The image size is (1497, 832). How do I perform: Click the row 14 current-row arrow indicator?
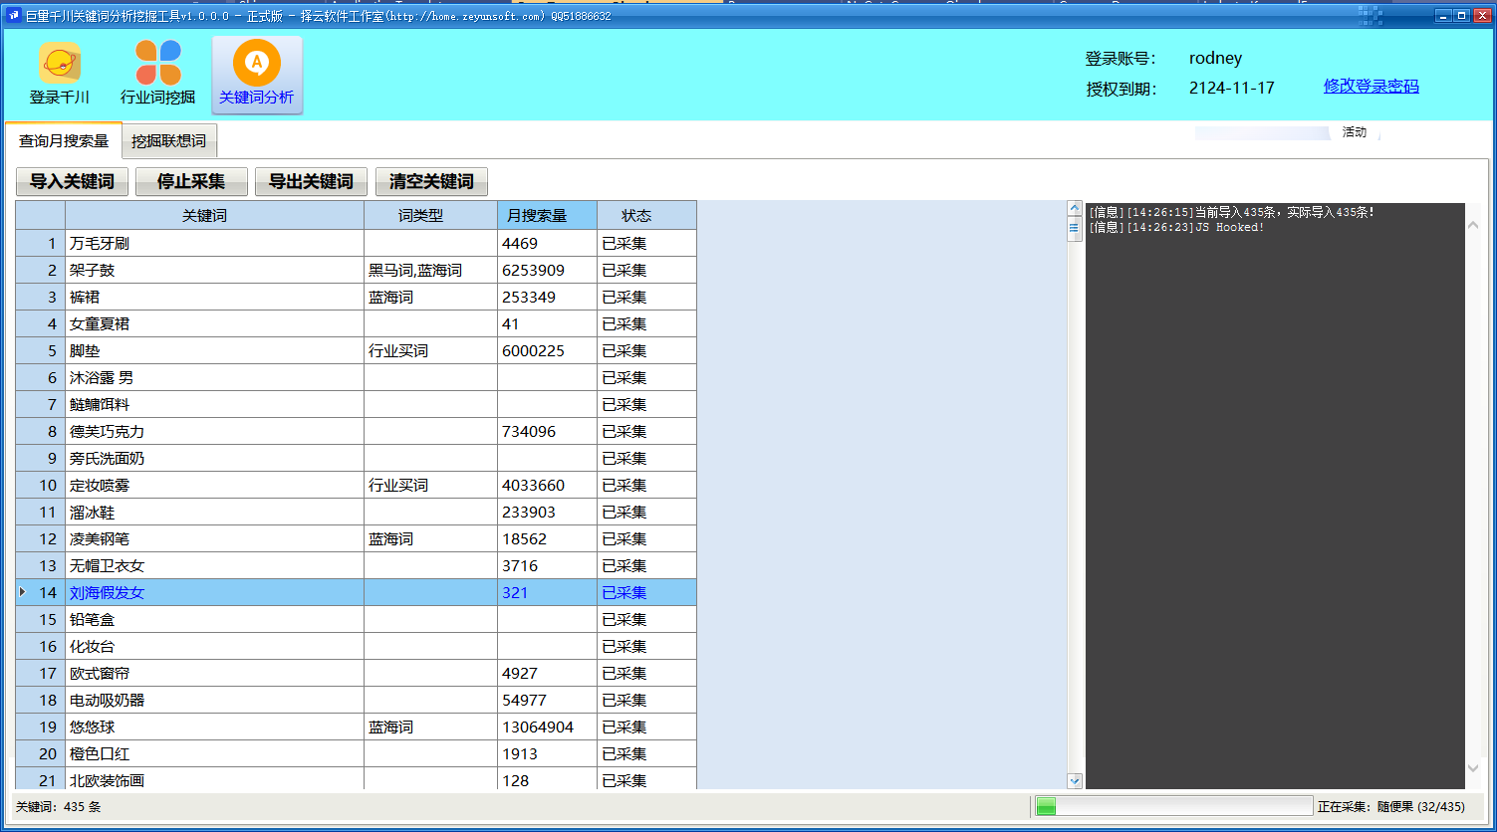23,592
